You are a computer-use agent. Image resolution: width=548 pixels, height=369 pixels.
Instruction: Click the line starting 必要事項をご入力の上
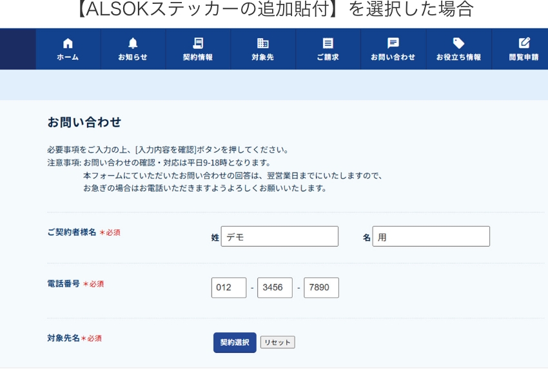pos(168,150)
